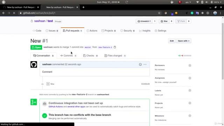Open the system volume indicator

coord(207,2)
